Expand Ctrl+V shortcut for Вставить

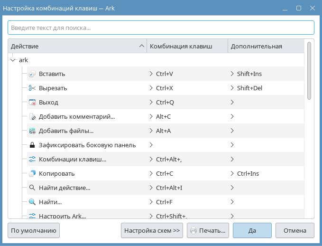tap(151, 74)
